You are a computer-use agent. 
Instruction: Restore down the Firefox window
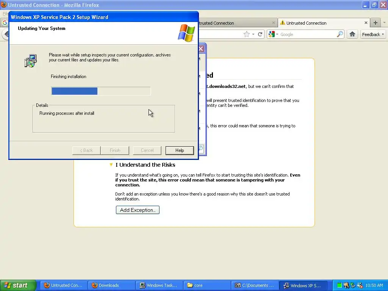(374, 5)
